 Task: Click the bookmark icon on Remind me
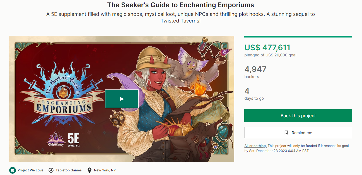[x=286, y=133]
